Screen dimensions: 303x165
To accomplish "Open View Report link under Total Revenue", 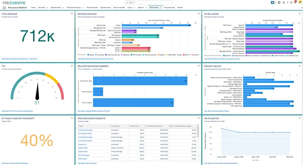I will point(20,59).
